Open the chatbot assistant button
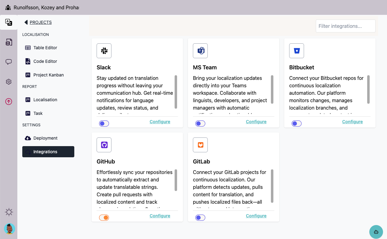Screen dimensions: 387x239 click(x=376, y=232)
